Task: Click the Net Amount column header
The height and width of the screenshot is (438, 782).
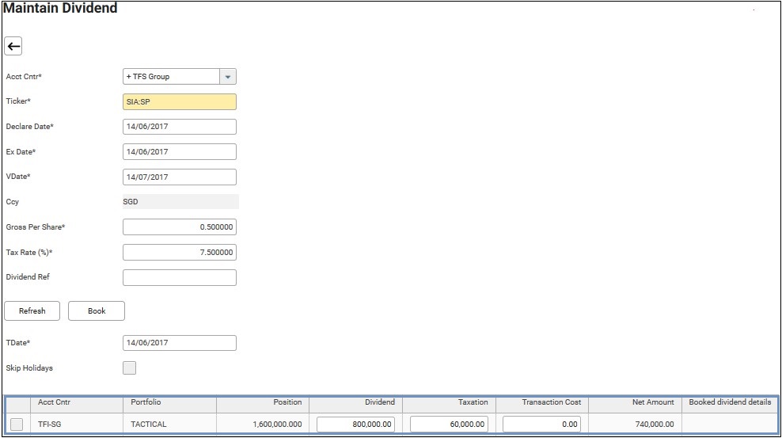Action: 635,402
